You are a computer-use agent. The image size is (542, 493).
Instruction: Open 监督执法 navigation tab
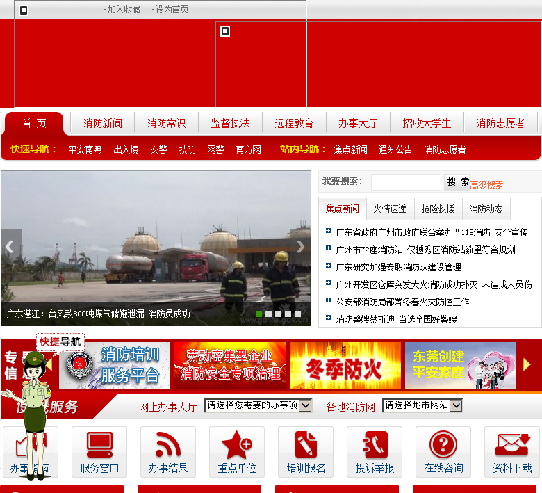tap(230, 123)
